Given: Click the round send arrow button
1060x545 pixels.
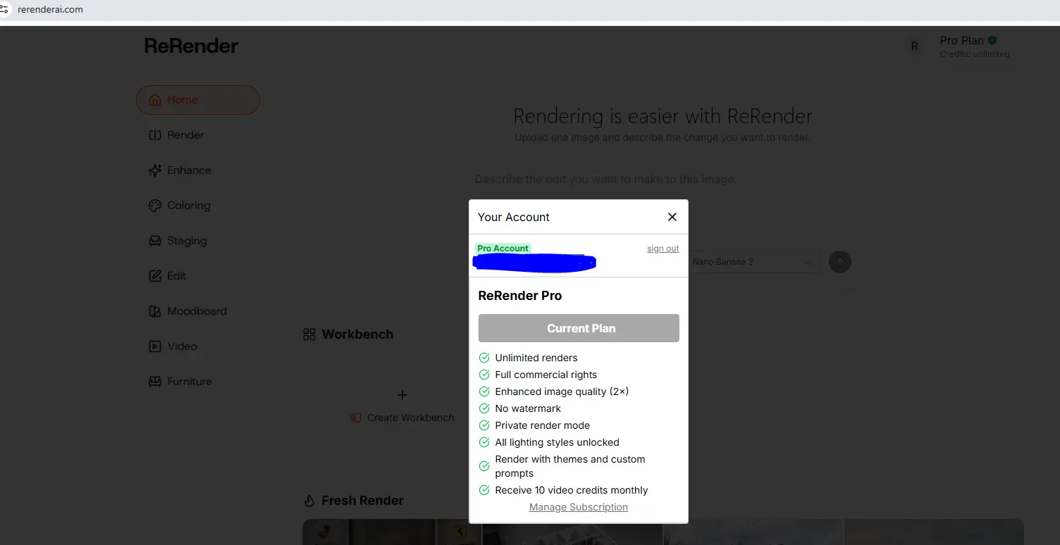Looking at the screenshot, I should click(x=840, y=262).
